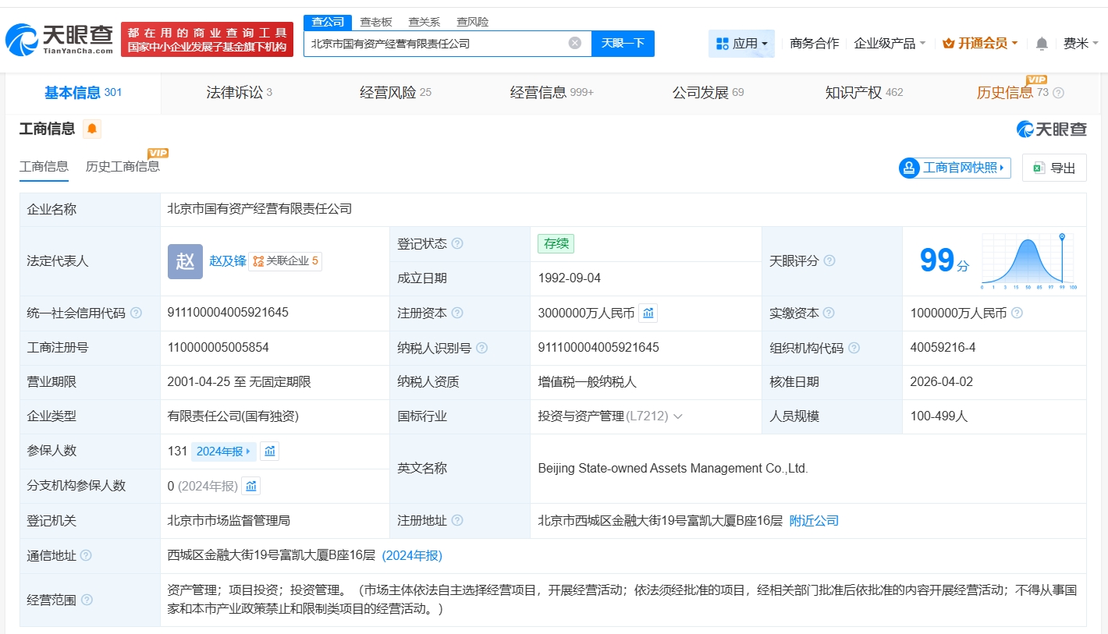Click the notification bell in top bar
Image resolution: width=1108 pixels, height=634 pixels.
click(1041, 44)
